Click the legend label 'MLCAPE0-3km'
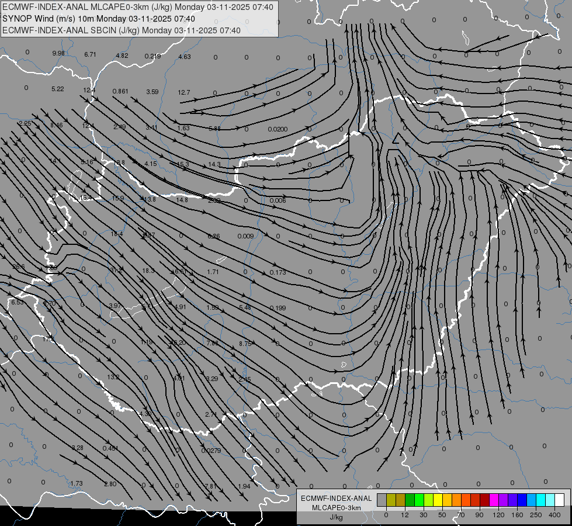The height and width of the screenshot is (526, 572). (x=337, y=508)
